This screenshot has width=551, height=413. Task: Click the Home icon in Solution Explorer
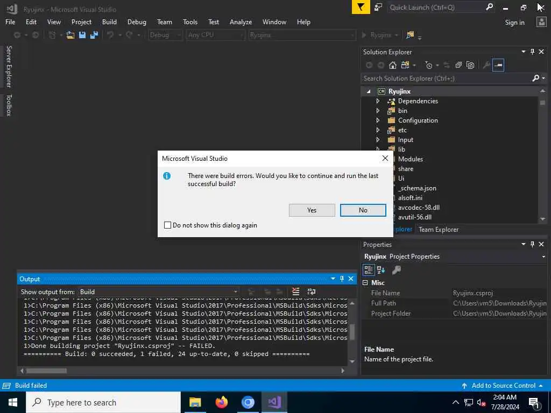pyautogui.click(x=392, y=65)
